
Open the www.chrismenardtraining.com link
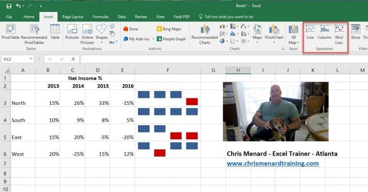pos(273,163)
